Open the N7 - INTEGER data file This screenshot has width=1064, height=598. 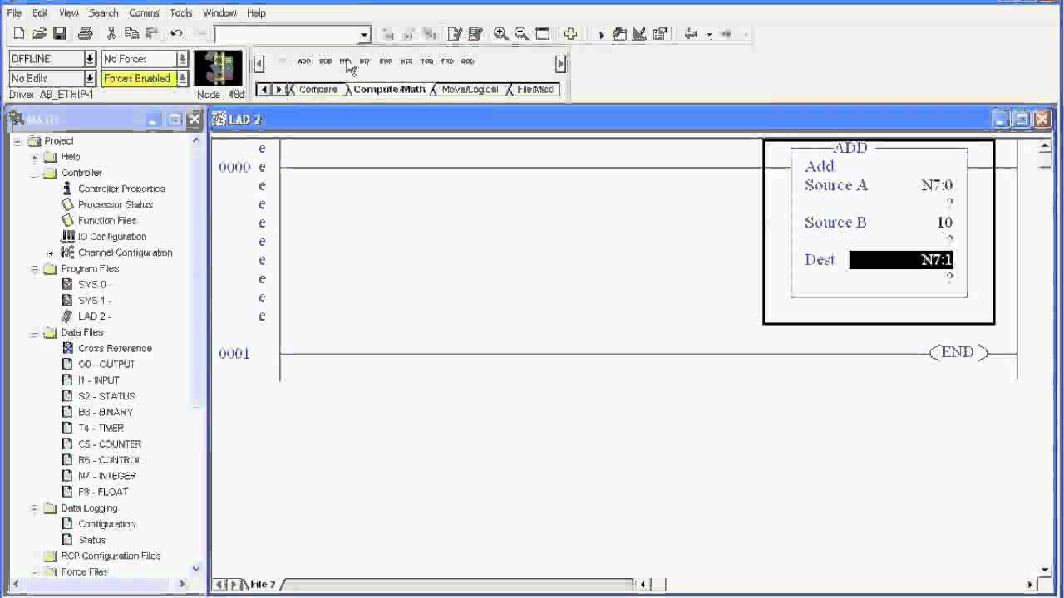[107, 476]
